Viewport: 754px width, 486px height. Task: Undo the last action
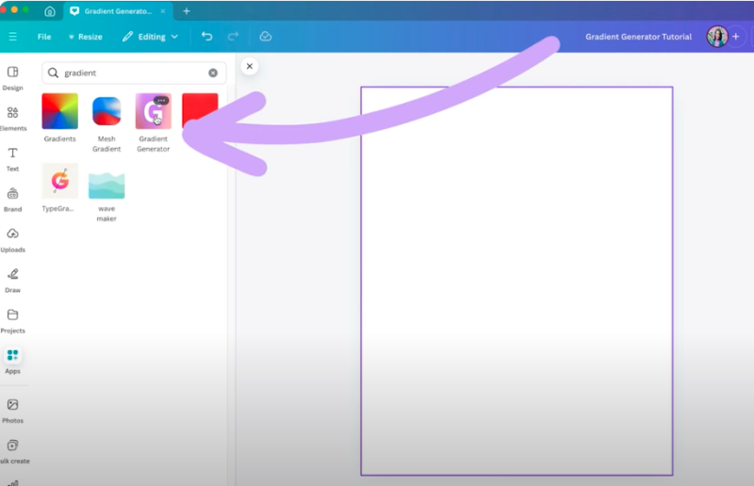tap(206, 37)
